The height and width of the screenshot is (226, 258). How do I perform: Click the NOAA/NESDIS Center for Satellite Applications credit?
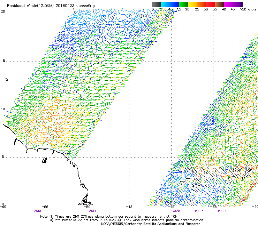(151, 224)
